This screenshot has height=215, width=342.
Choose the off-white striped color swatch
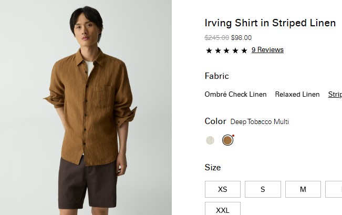click(210, 140)
